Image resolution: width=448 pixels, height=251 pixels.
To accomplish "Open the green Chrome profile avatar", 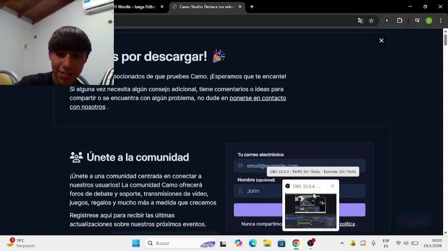I will pyautogui.click(x=429, y=21).
